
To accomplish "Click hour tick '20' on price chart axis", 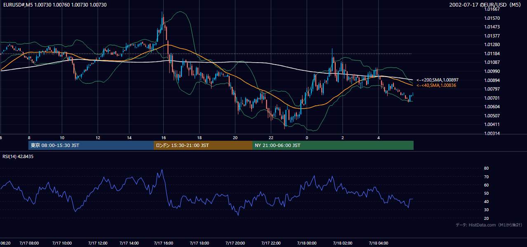I will (235, 137).
